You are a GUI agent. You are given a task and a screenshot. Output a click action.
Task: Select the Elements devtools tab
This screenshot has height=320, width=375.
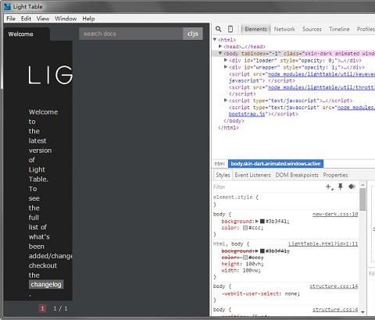pyautogui.click(x=255, y=29)
